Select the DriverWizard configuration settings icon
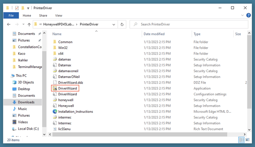The image size is (255, 147). (55, 94)
